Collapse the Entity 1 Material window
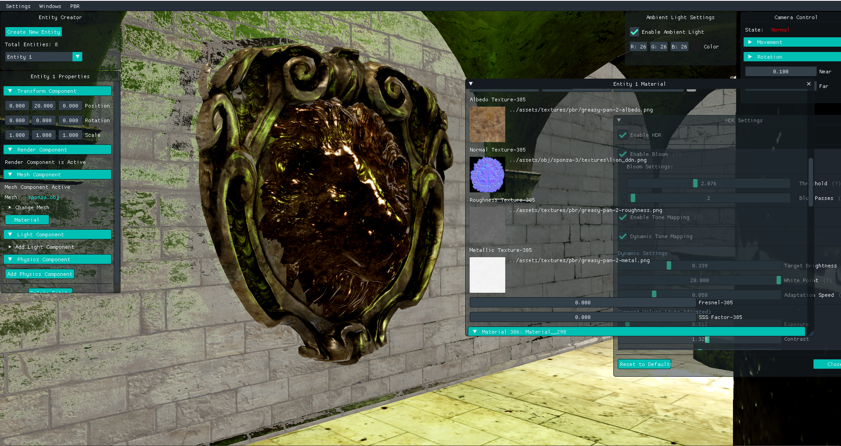This screenshot has height=446, width=841. (471, 84)
